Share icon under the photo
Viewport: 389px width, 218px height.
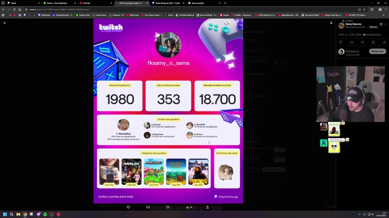208,207
